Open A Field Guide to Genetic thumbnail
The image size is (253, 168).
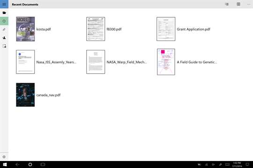click(166, 62)
